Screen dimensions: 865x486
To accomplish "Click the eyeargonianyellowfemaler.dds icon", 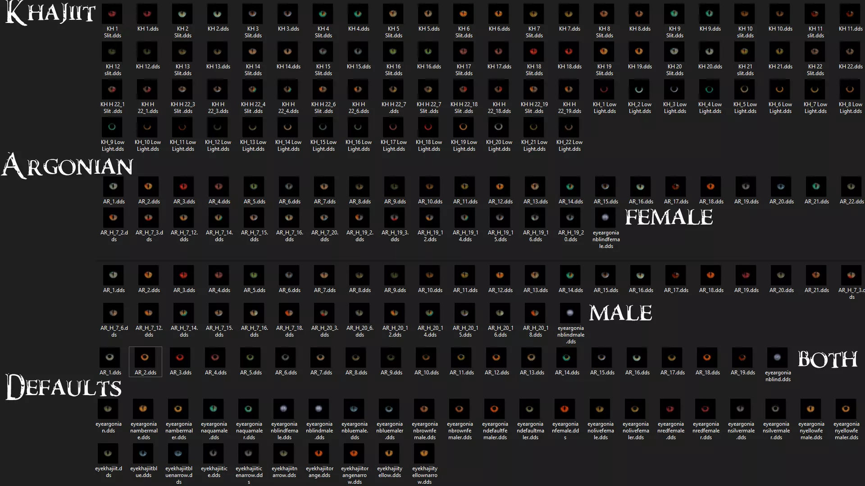I will [x=846, y=409].
